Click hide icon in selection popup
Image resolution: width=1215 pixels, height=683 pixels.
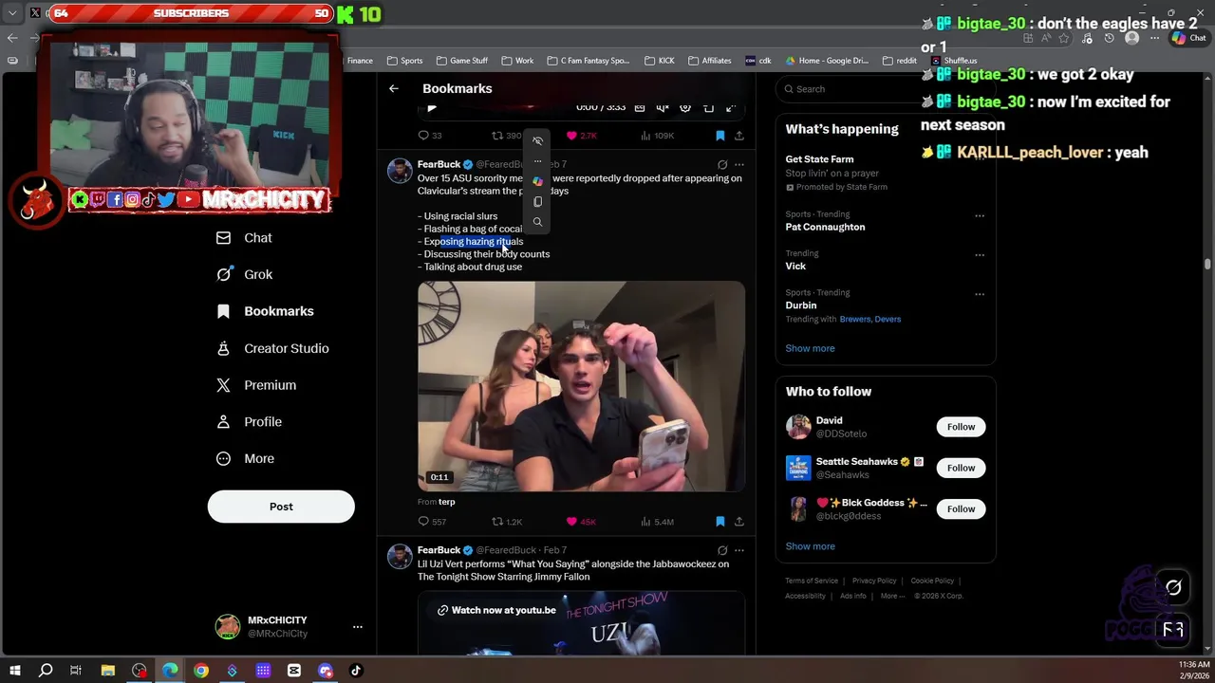pyautogui.click(x=537, y=141)
